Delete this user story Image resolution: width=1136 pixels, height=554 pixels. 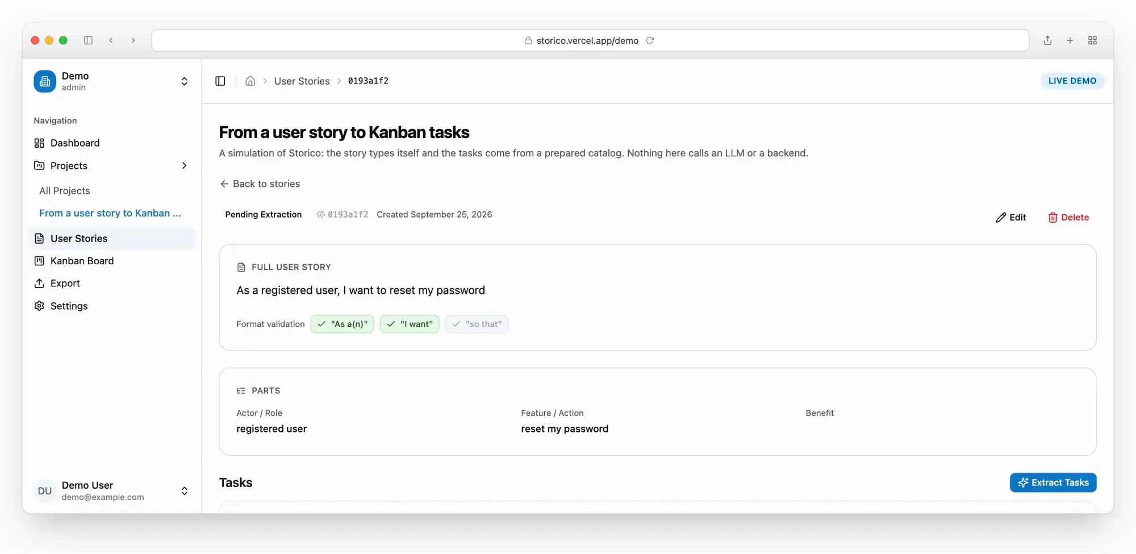pyautogui.click(x=1068, y=218)
